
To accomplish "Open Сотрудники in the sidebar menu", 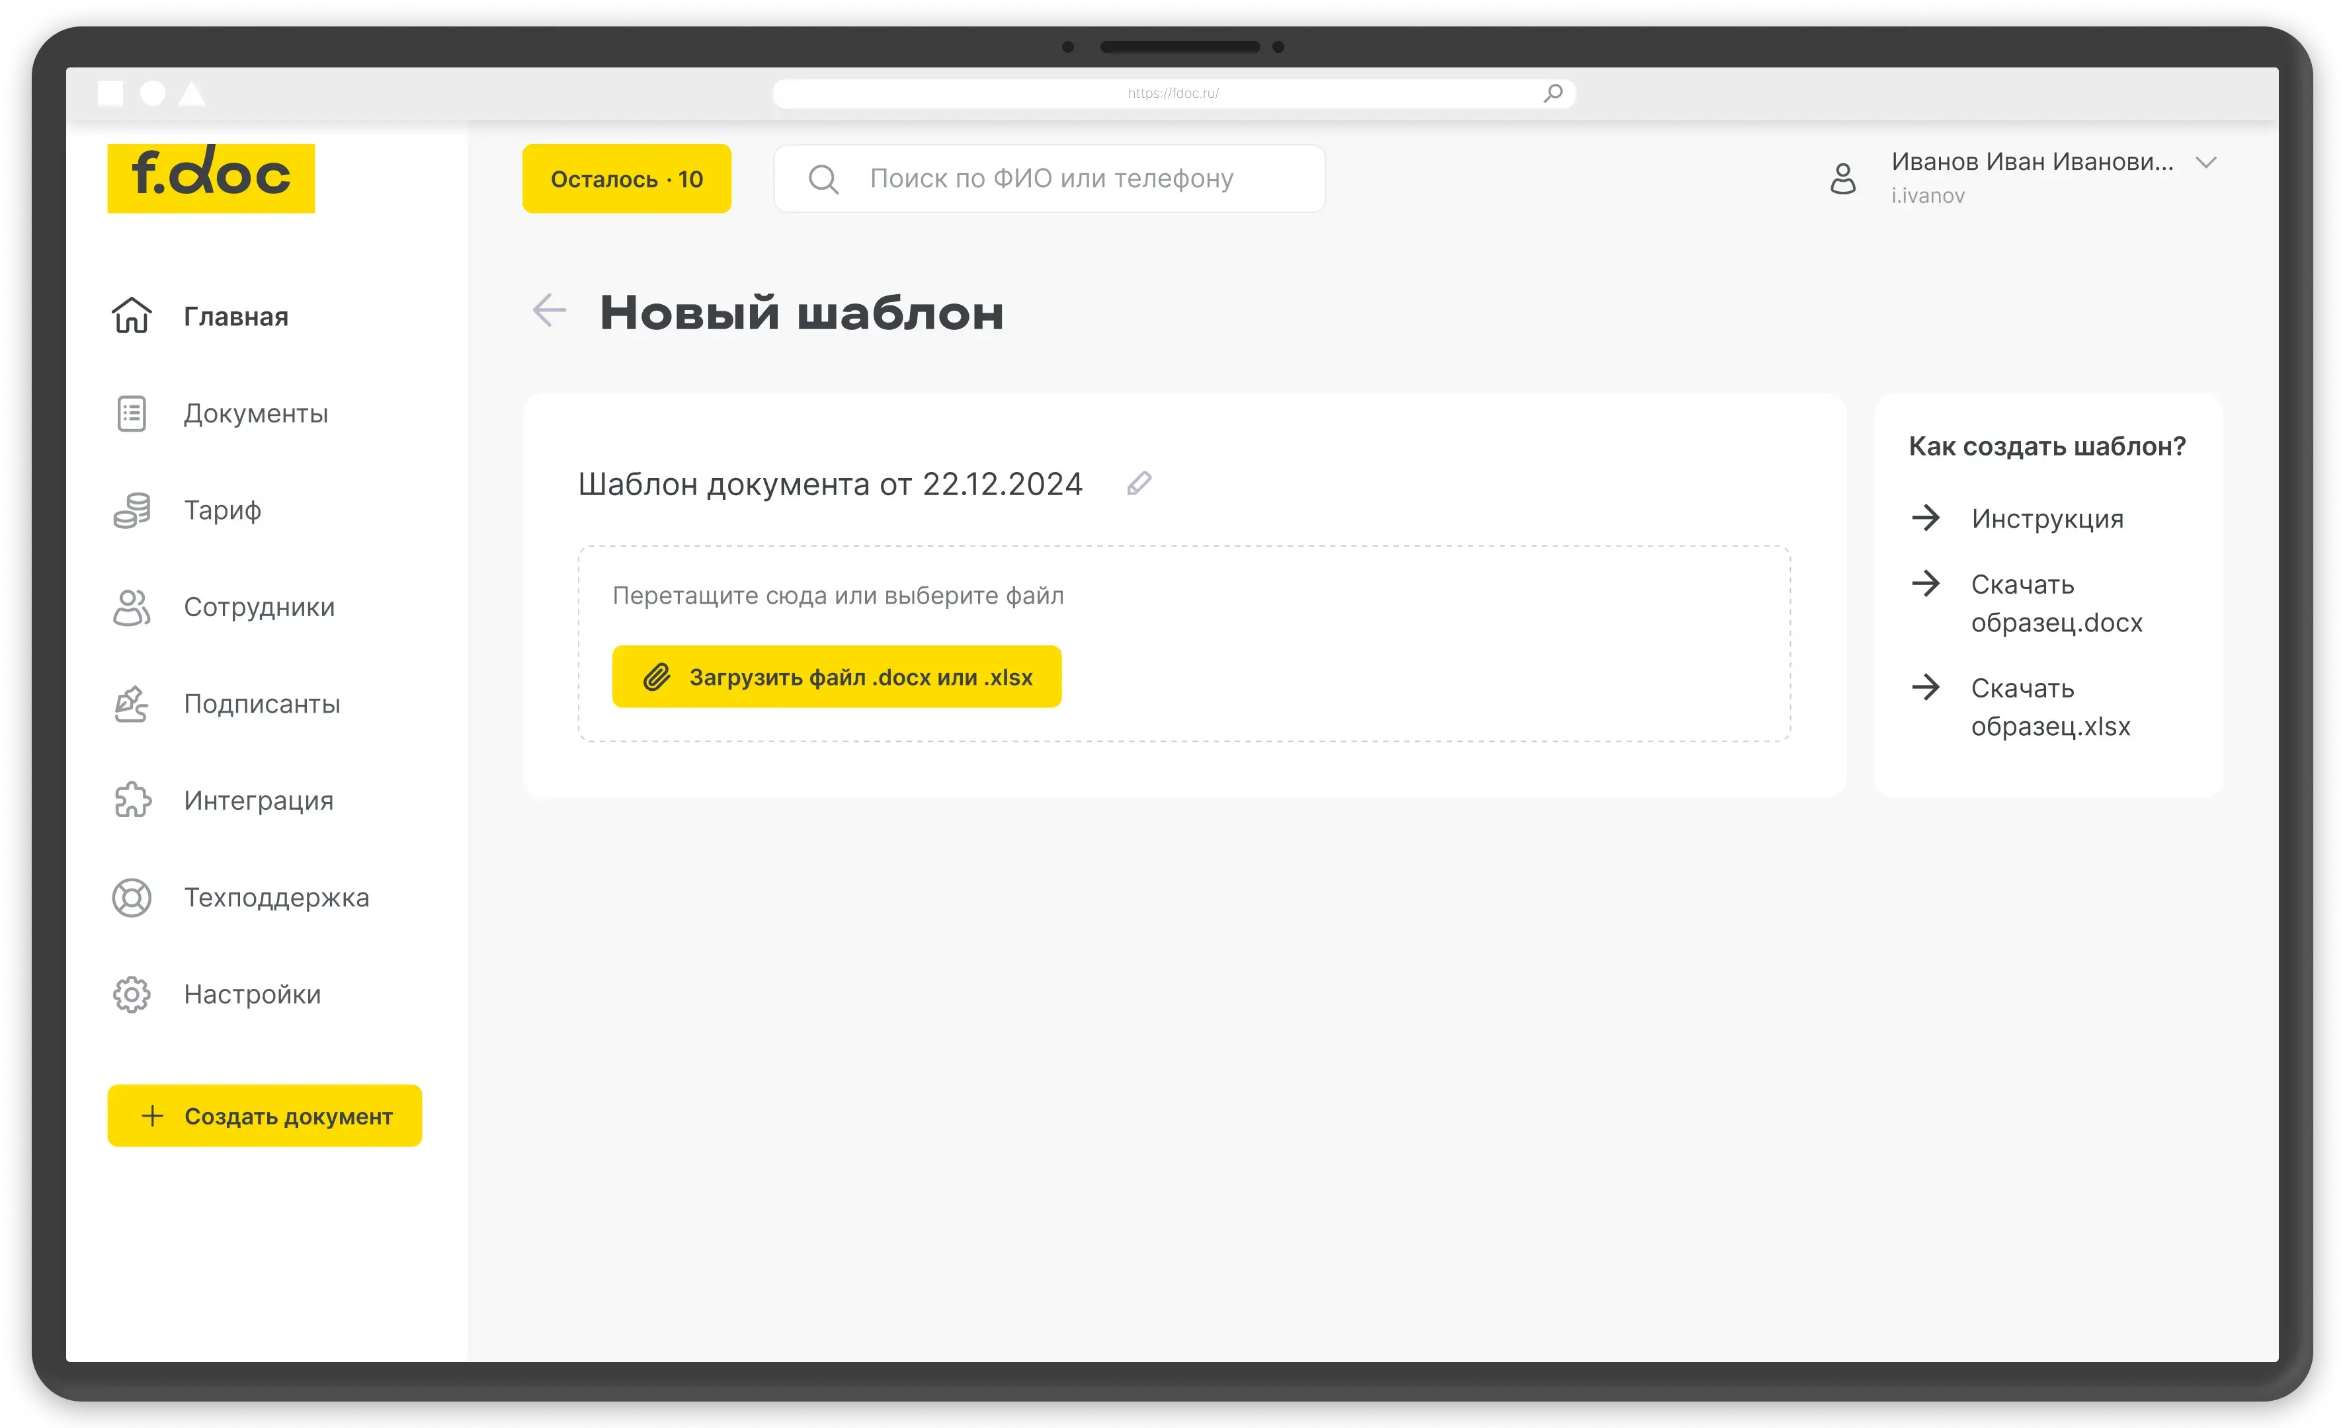I will tap(259, 607).
